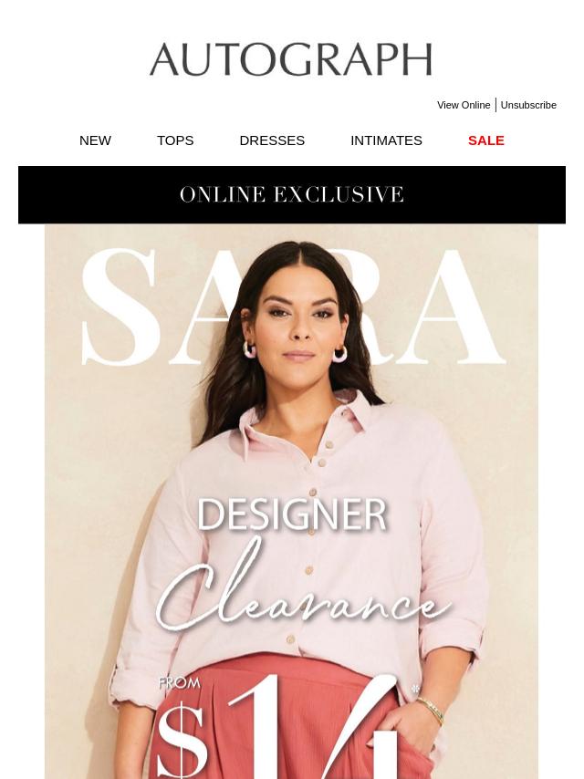Click the gold bracelet on the model's wrist
This screenshot has height=779, width=584.
431,711
